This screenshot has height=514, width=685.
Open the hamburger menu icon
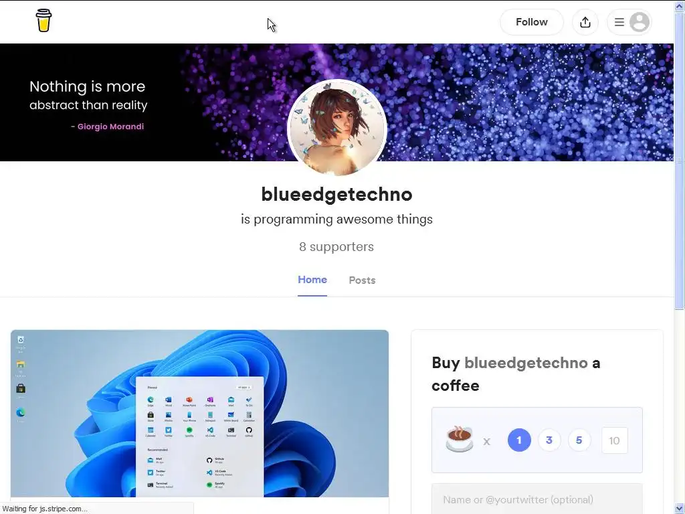pyautogui.click(x=619, y=22)
